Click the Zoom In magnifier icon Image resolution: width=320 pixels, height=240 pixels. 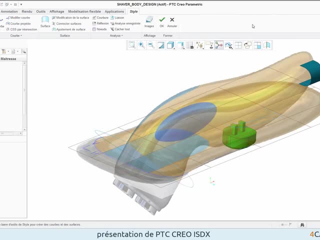point(141,45)
